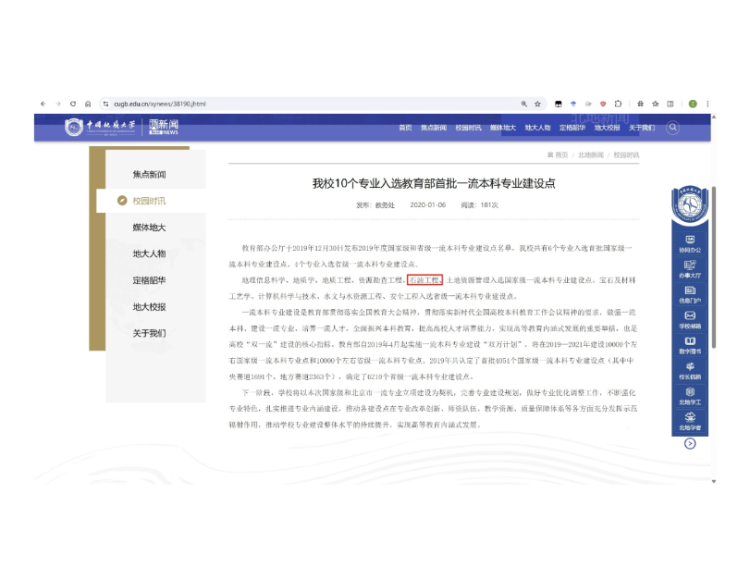The height and width of the screenshot is (580, 750).
Task: Select 焦点新闻 in the top navigation
Action: tap(433, 128)
